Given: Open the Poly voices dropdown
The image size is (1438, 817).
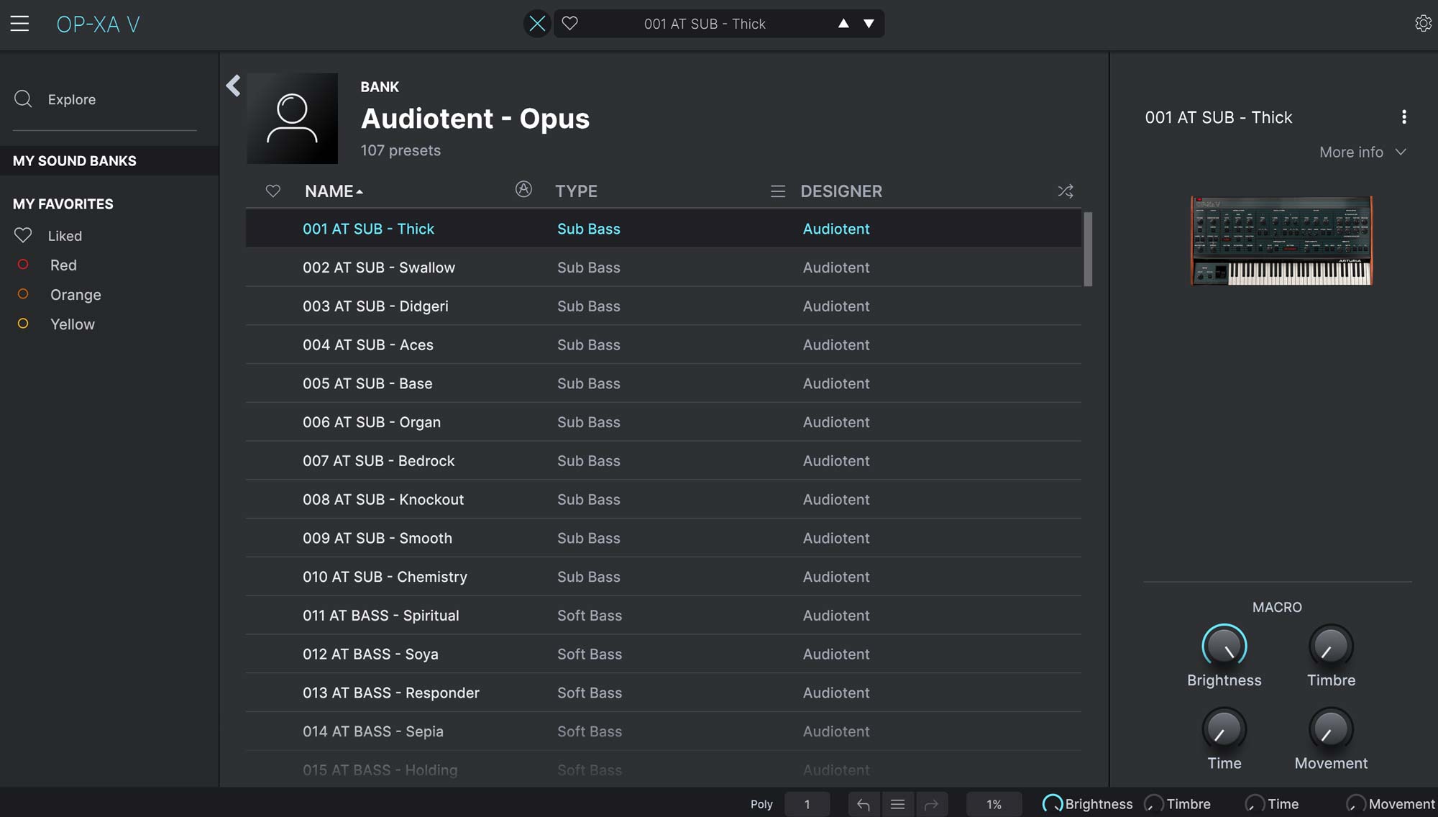Looking at the screenshot, I should click(x=807, y=804).
